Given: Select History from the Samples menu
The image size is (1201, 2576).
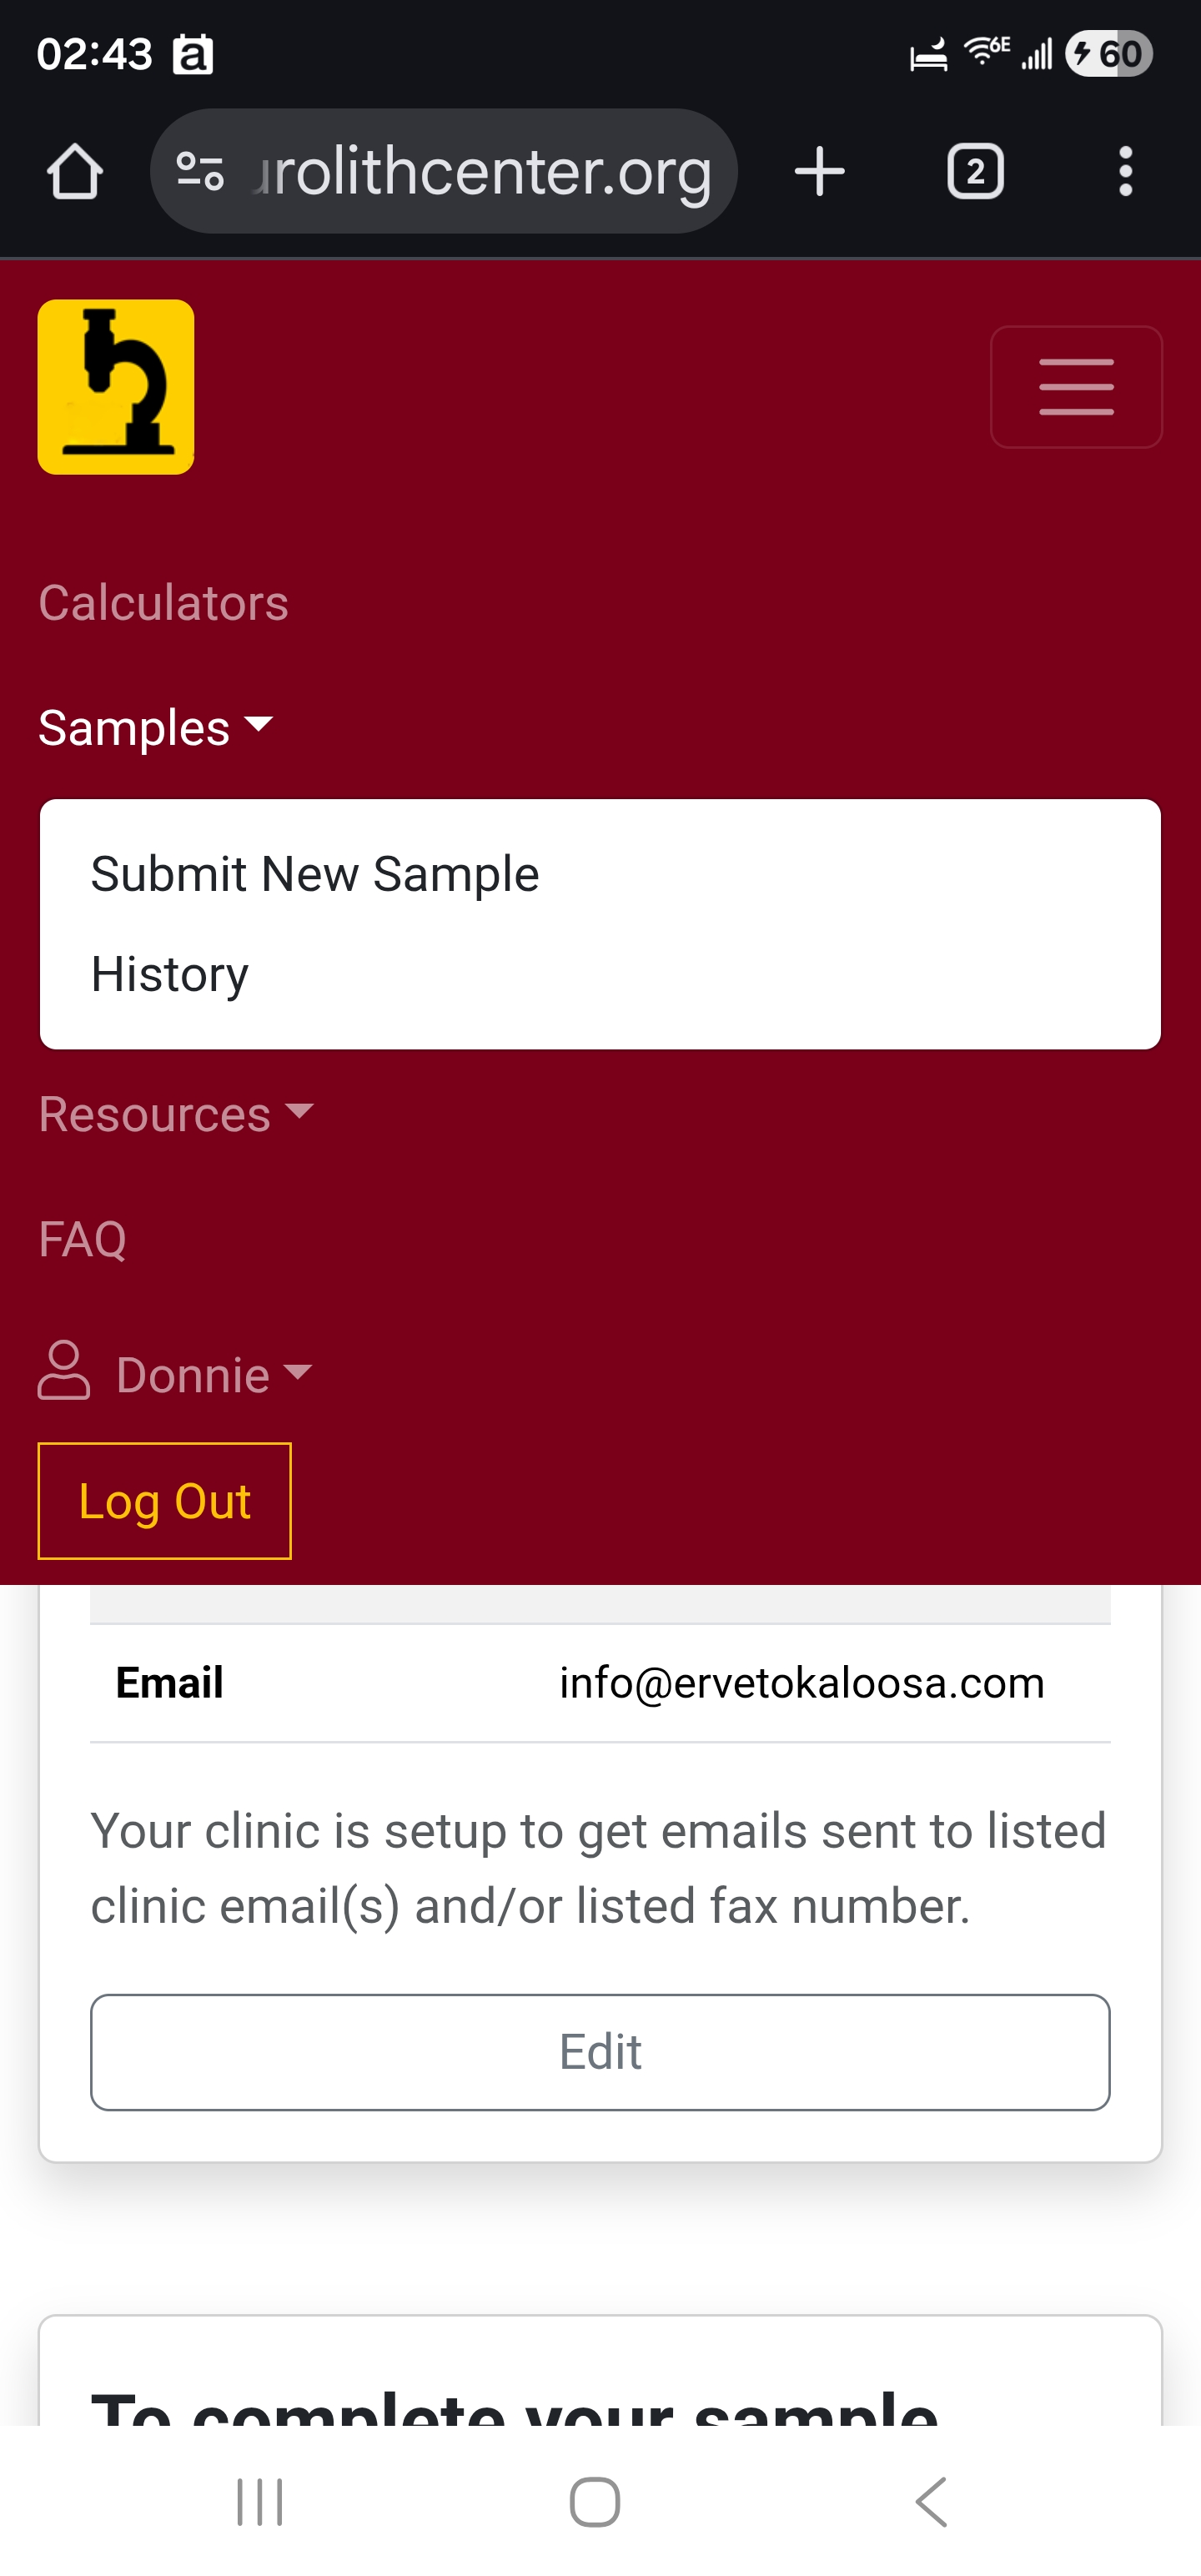Looking at the screenshot, I should tap(170, 974).
